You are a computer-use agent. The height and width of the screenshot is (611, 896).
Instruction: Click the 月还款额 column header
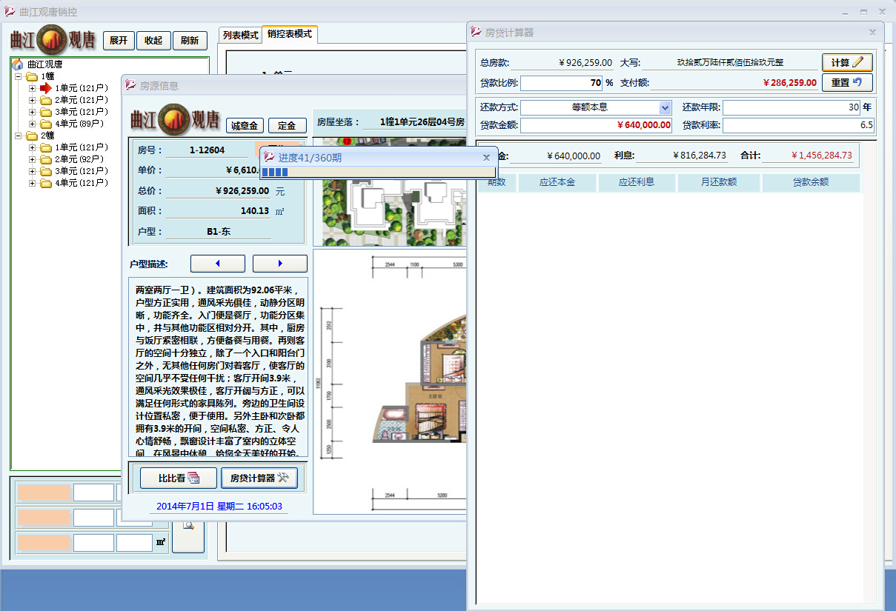pyautogui.click(x=718, y=182)
